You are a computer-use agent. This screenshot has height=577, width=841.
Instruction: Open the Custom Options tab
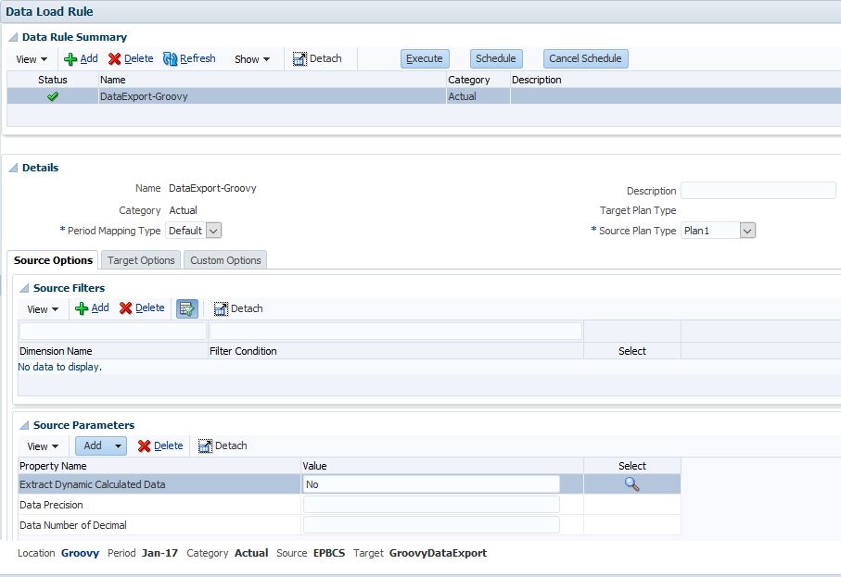click(224, 260)
